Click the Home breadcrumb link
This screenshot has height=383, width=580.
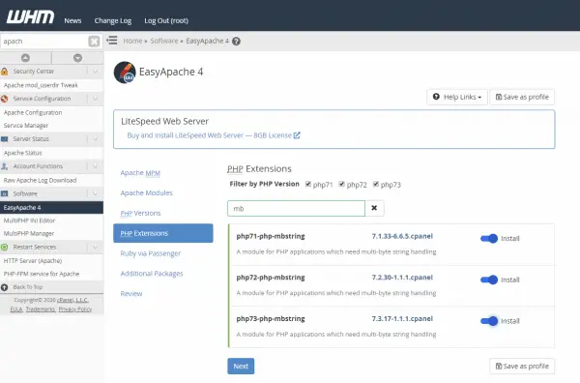(x=132, y=41)
